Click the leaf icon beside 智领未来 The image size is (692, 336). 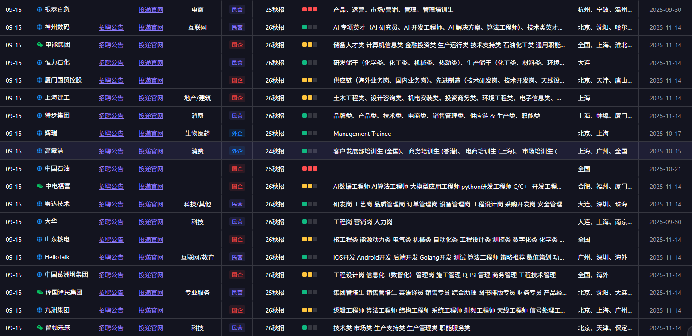click(39, 328)
